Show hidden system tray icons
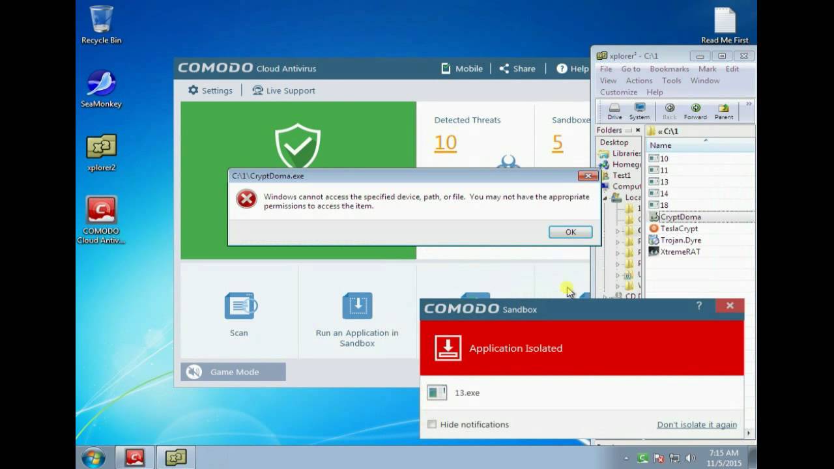 (627, 458)
